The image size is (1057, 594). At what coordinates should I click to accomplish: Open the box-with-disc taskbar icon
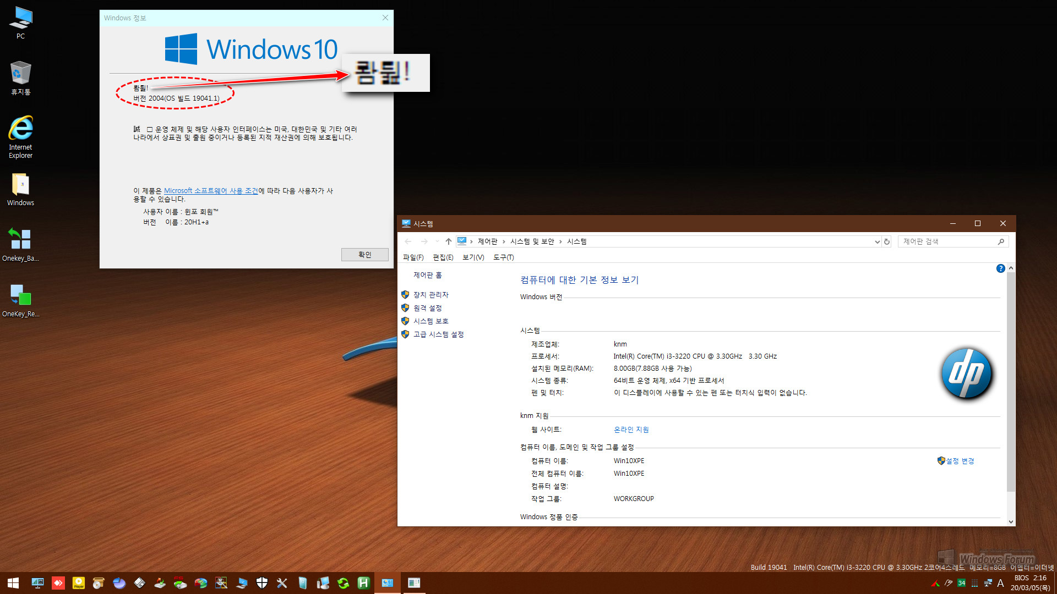99,583
